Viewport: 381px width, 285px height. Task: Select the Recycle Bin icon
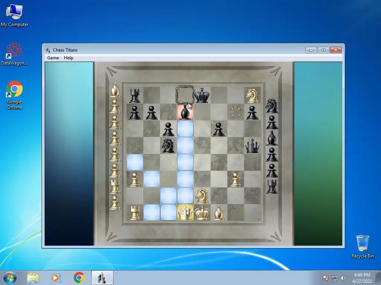362,246
